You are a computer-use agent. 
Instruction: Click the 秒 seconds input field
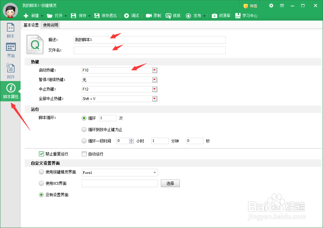click(195, 141)
